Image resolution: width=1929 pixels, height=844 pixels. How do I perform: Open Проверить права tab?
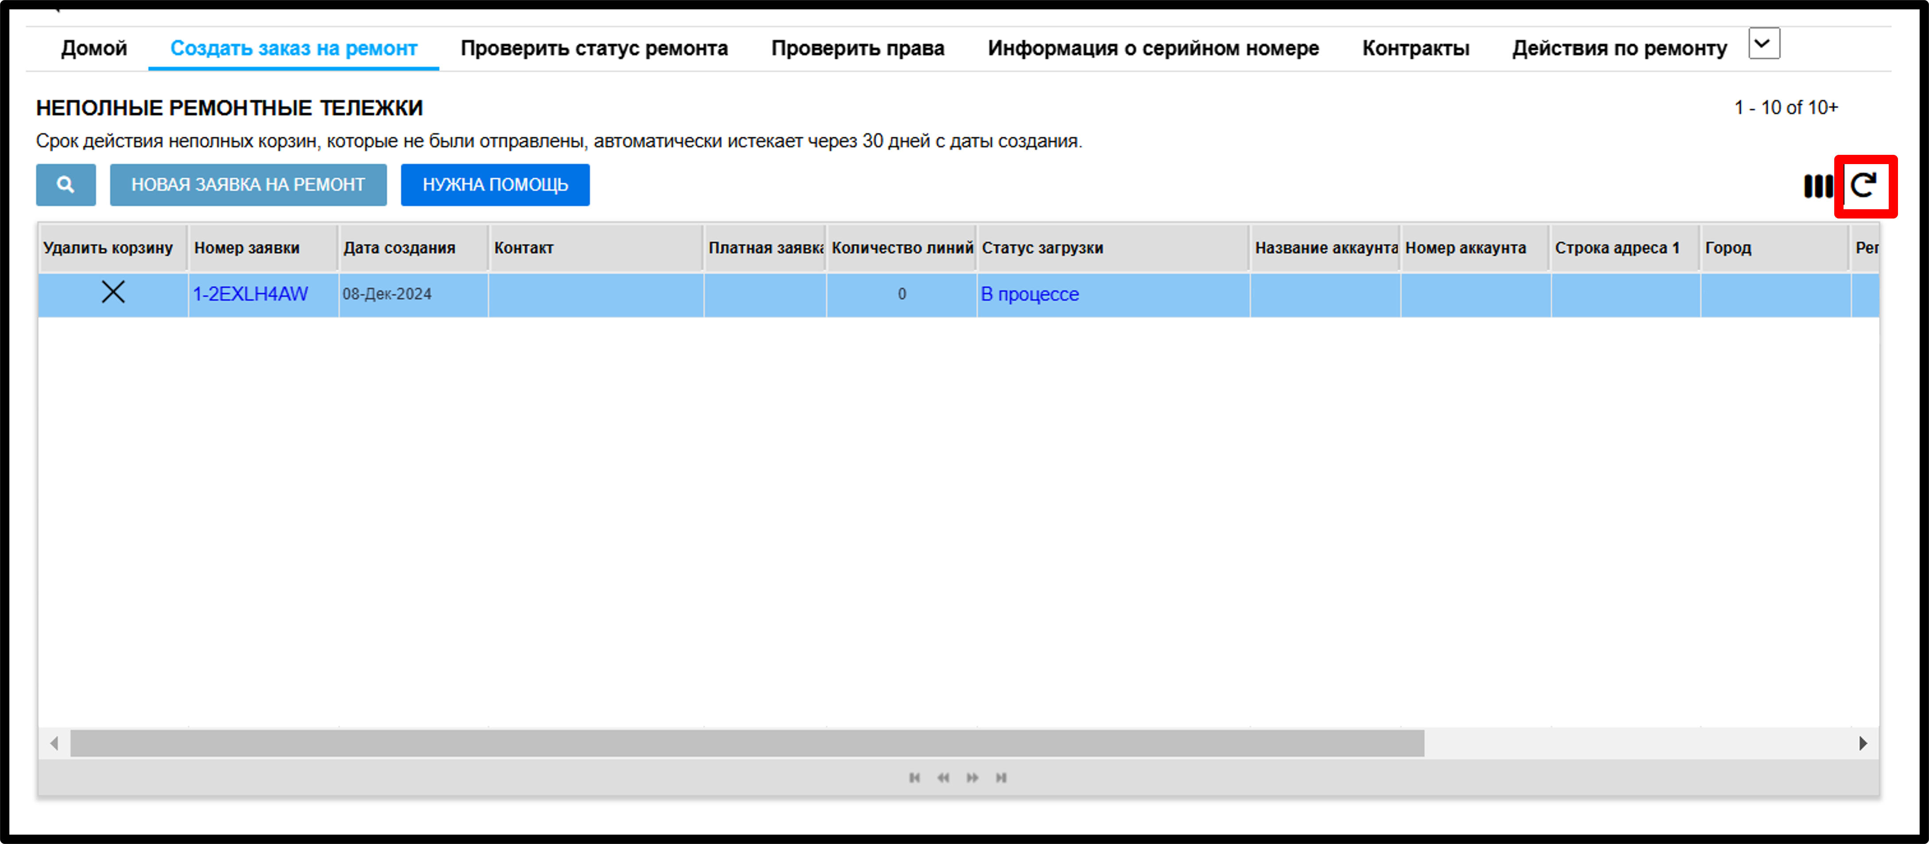click(857, 49)
